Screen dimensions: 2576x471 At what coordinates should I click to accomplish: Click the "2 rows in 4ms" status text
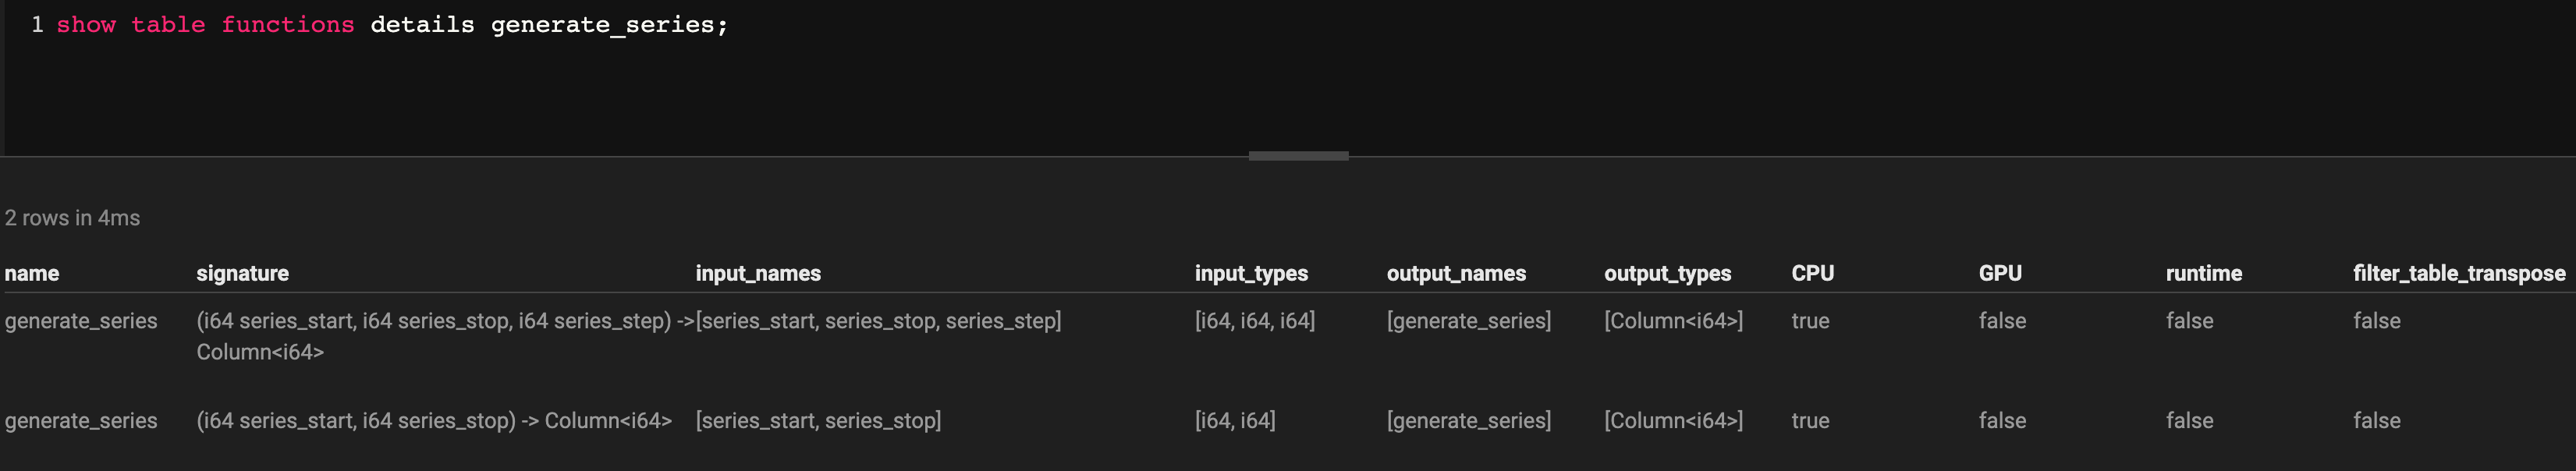72,218
